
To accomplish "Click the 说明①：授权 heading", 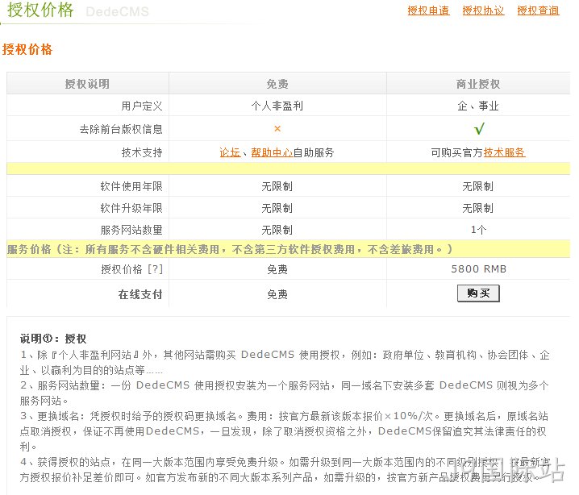I will point(53,339).
